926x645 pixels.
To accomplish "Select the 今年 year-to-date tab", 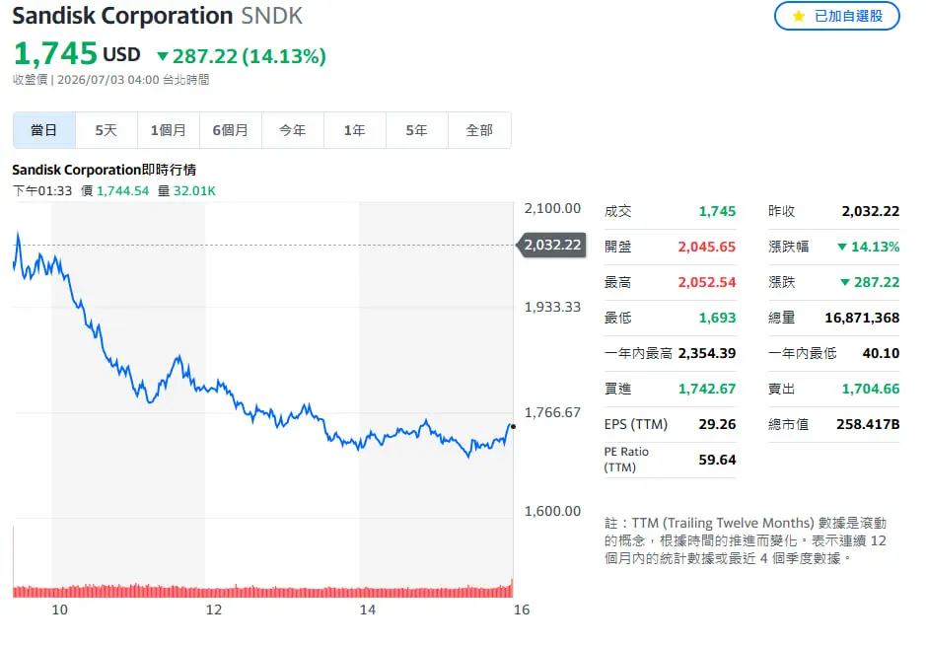I will point(292,130).
